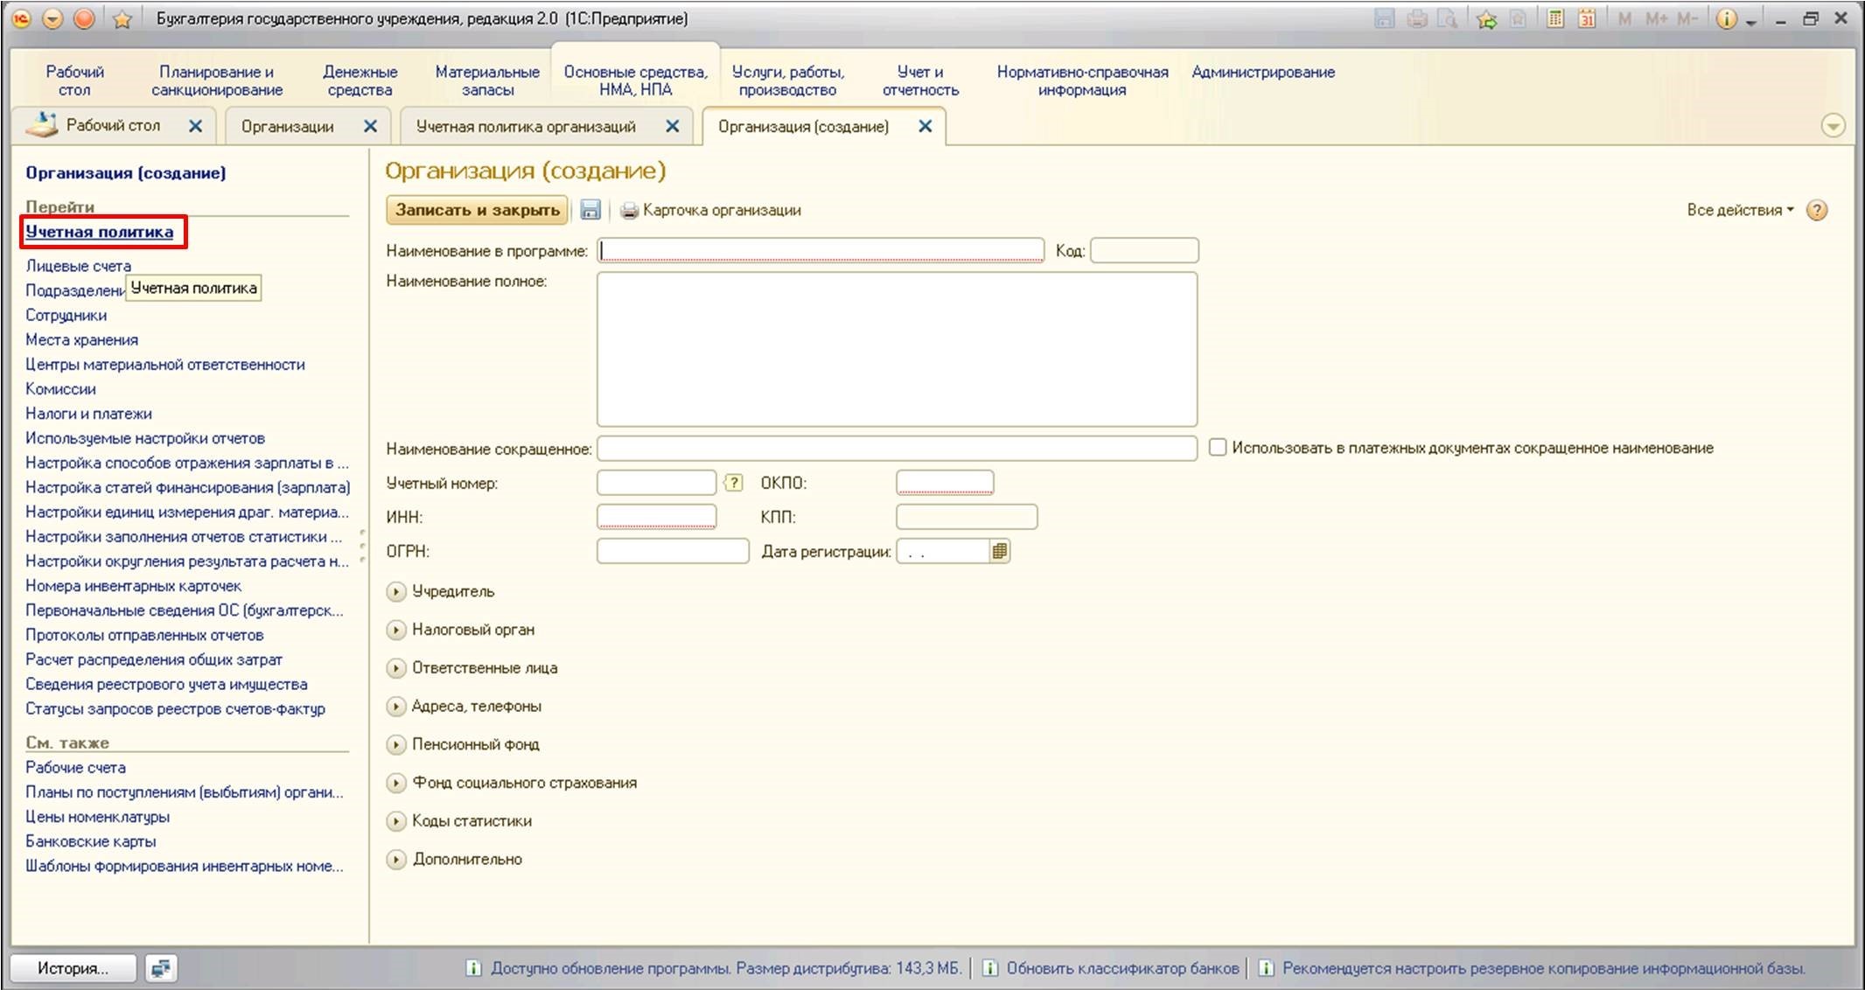Open the Материальные запасы section
Screen dimensions: 1865x990
(x=487, y=80)
